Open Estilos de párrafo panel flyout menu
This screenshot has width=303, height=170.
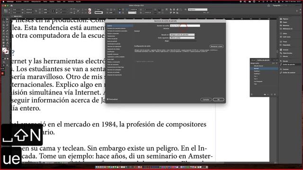[276, 60]
